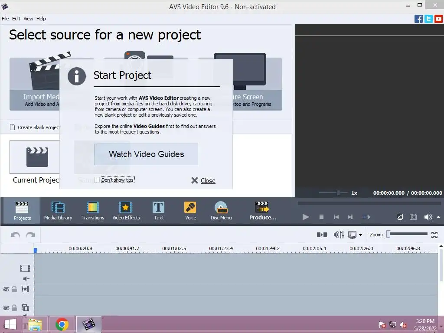The image size is (444, 333).
Task: Open the Disc Menu panel
Action: 221,211
